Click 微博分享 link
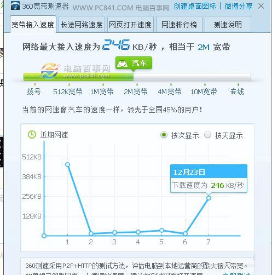Viewport: 272px width, 275px height. [x=239, y=7]
